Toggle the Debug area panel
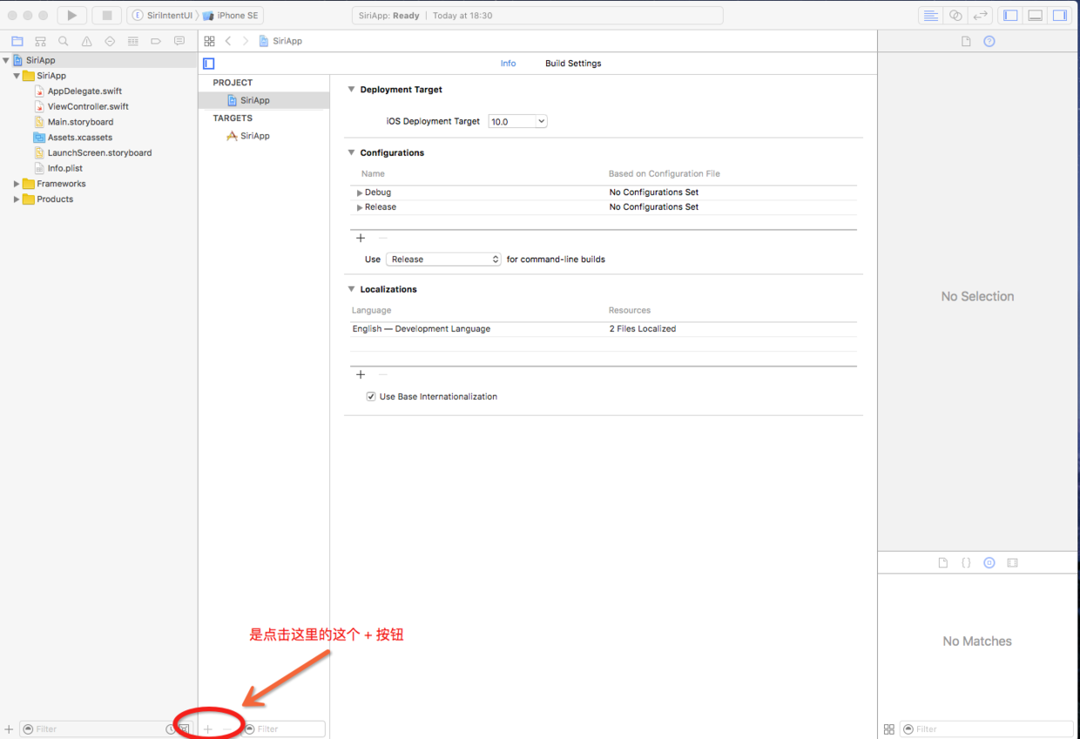Image resolution: width=1080 pixels, height=739 pixels. [x=1036, y=16]
